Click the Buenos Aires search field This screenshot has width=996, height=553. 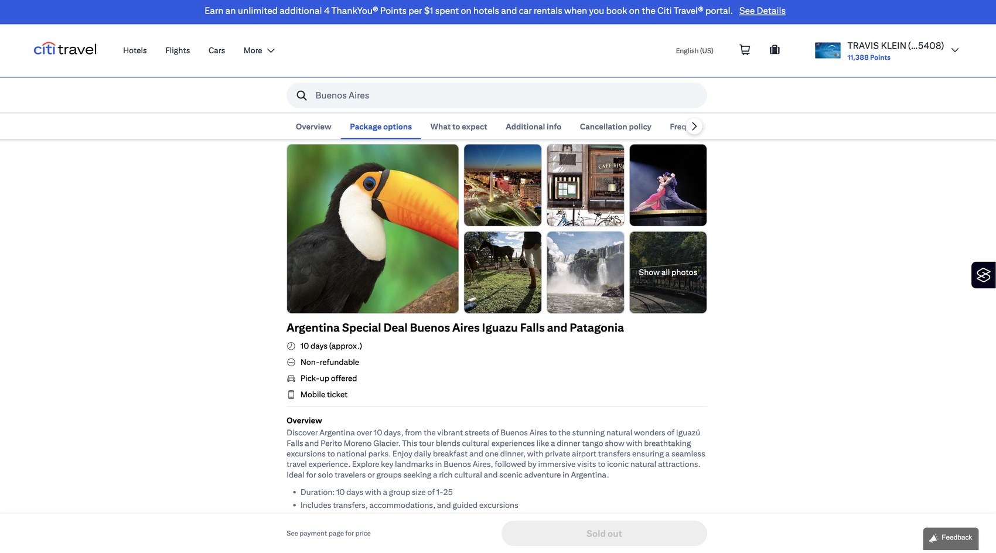click(497, 95)
